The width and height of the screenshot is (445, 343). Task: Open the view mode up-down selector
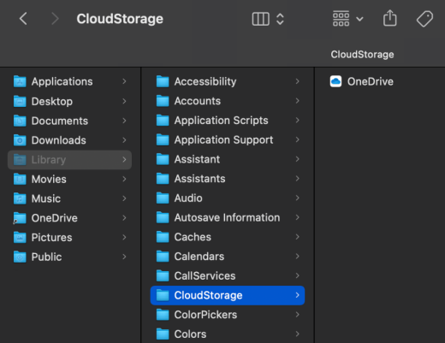tap(280, 19)
